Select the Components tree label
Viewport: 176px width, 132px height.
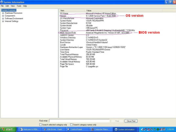[x=10, y=16]
